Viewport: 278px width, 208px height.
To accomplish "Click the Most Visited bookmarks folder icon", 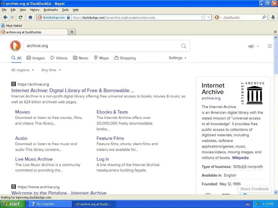I will point(3,25).
